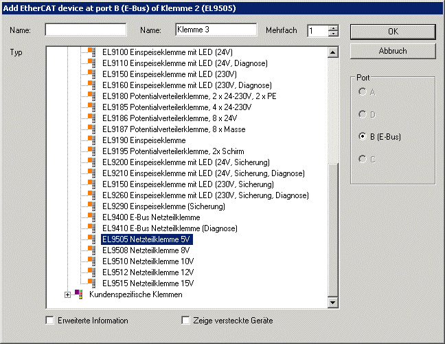Screen dimensions: 445x344
Task: Click the icon beside EL9186 Potentialverteilerklemme 8 x 24V
Action: click(x=91, y=118)
